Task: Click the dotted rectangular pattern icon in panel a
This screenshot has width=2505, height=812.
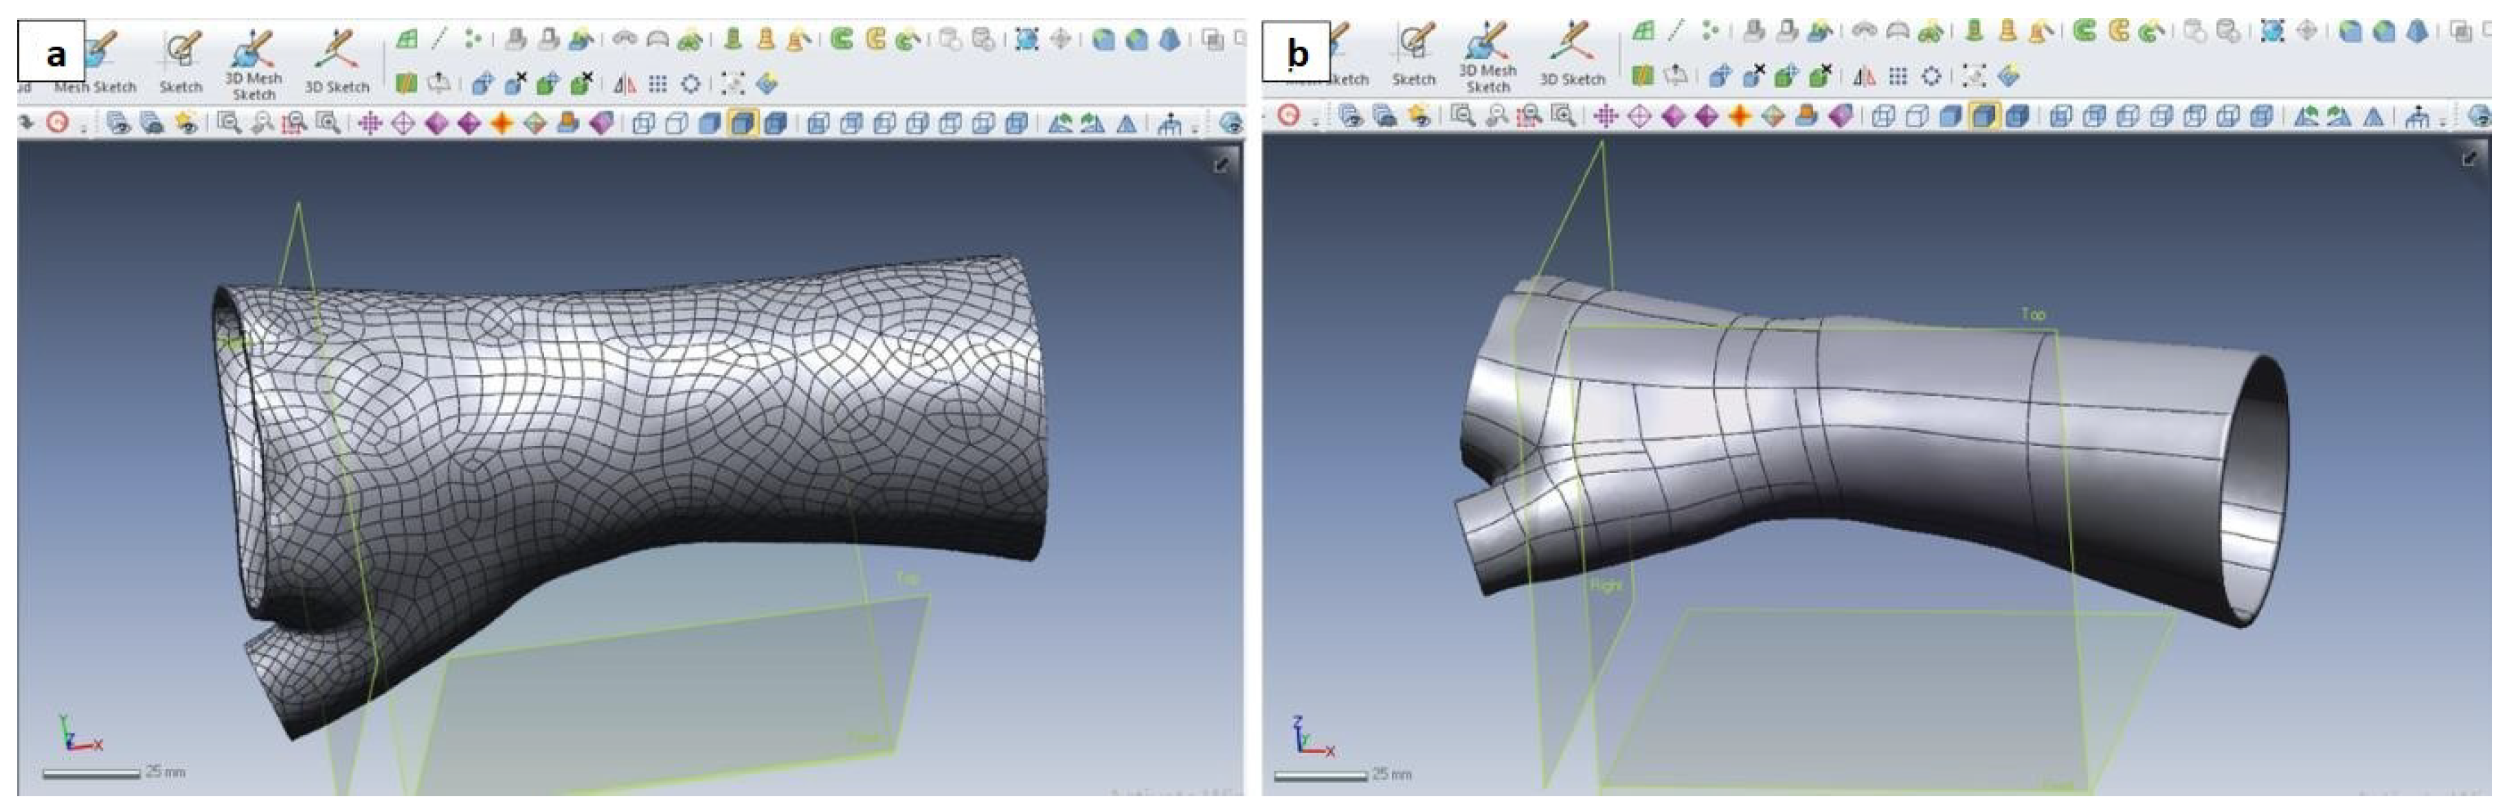Action: point(658,84)
